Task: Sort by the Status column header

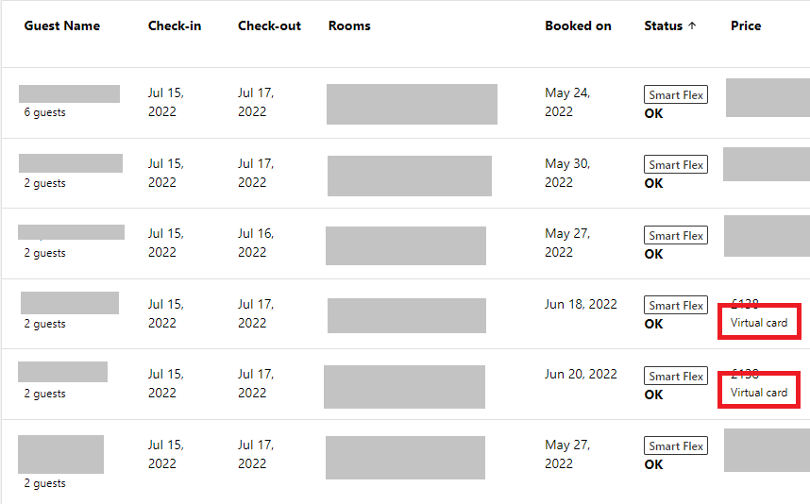Action: tap(664, 25)
